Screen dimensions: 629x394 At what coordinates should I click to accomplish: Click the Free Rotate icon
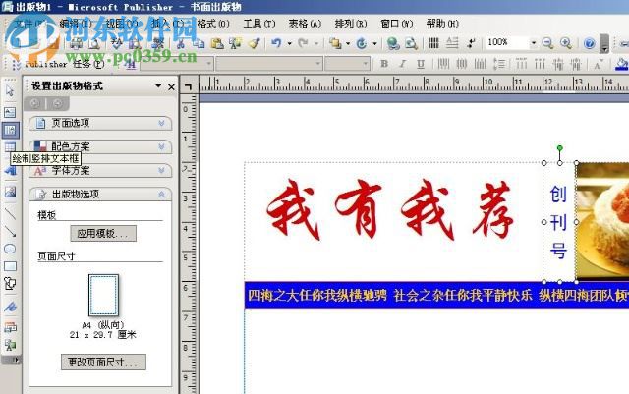(x=362, y=43)
